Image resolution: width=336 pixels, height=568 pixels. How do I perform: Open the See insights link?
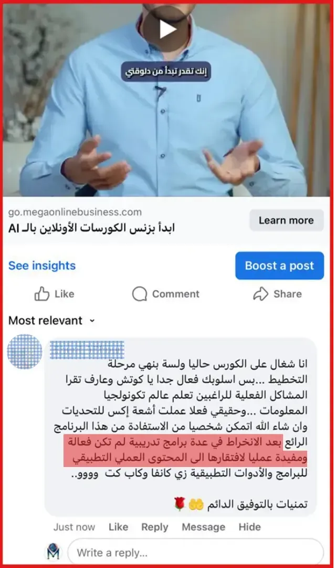pos(42,266)
